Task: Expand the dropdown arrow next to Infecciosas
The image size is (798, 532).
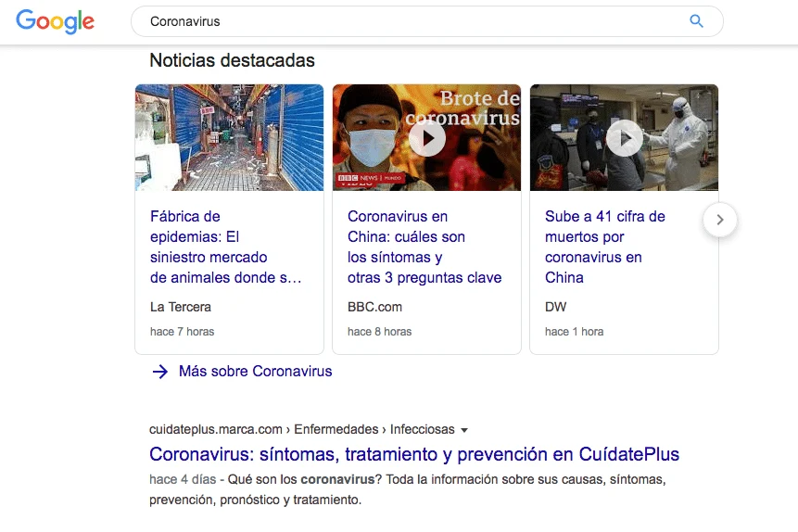Action: click(x=464, y=430)
